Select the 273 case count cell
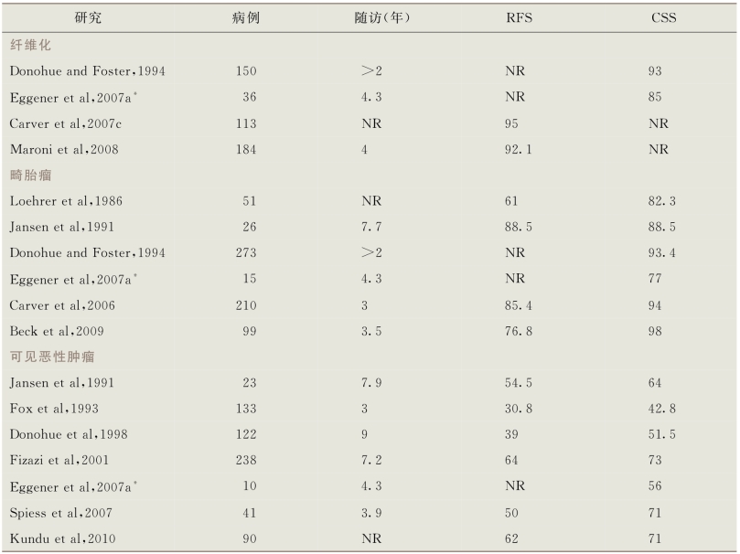 246,252
